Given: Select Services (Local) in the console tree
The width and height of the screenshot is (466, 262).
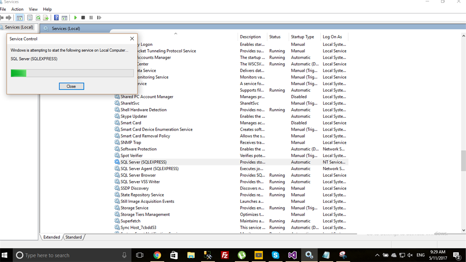Looking at the screenshot, I should coord(19,27).
